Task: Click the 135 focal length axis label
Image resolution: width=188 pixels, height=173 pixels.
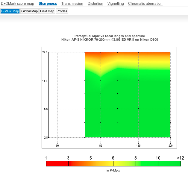Action: (x=138, y=146)
